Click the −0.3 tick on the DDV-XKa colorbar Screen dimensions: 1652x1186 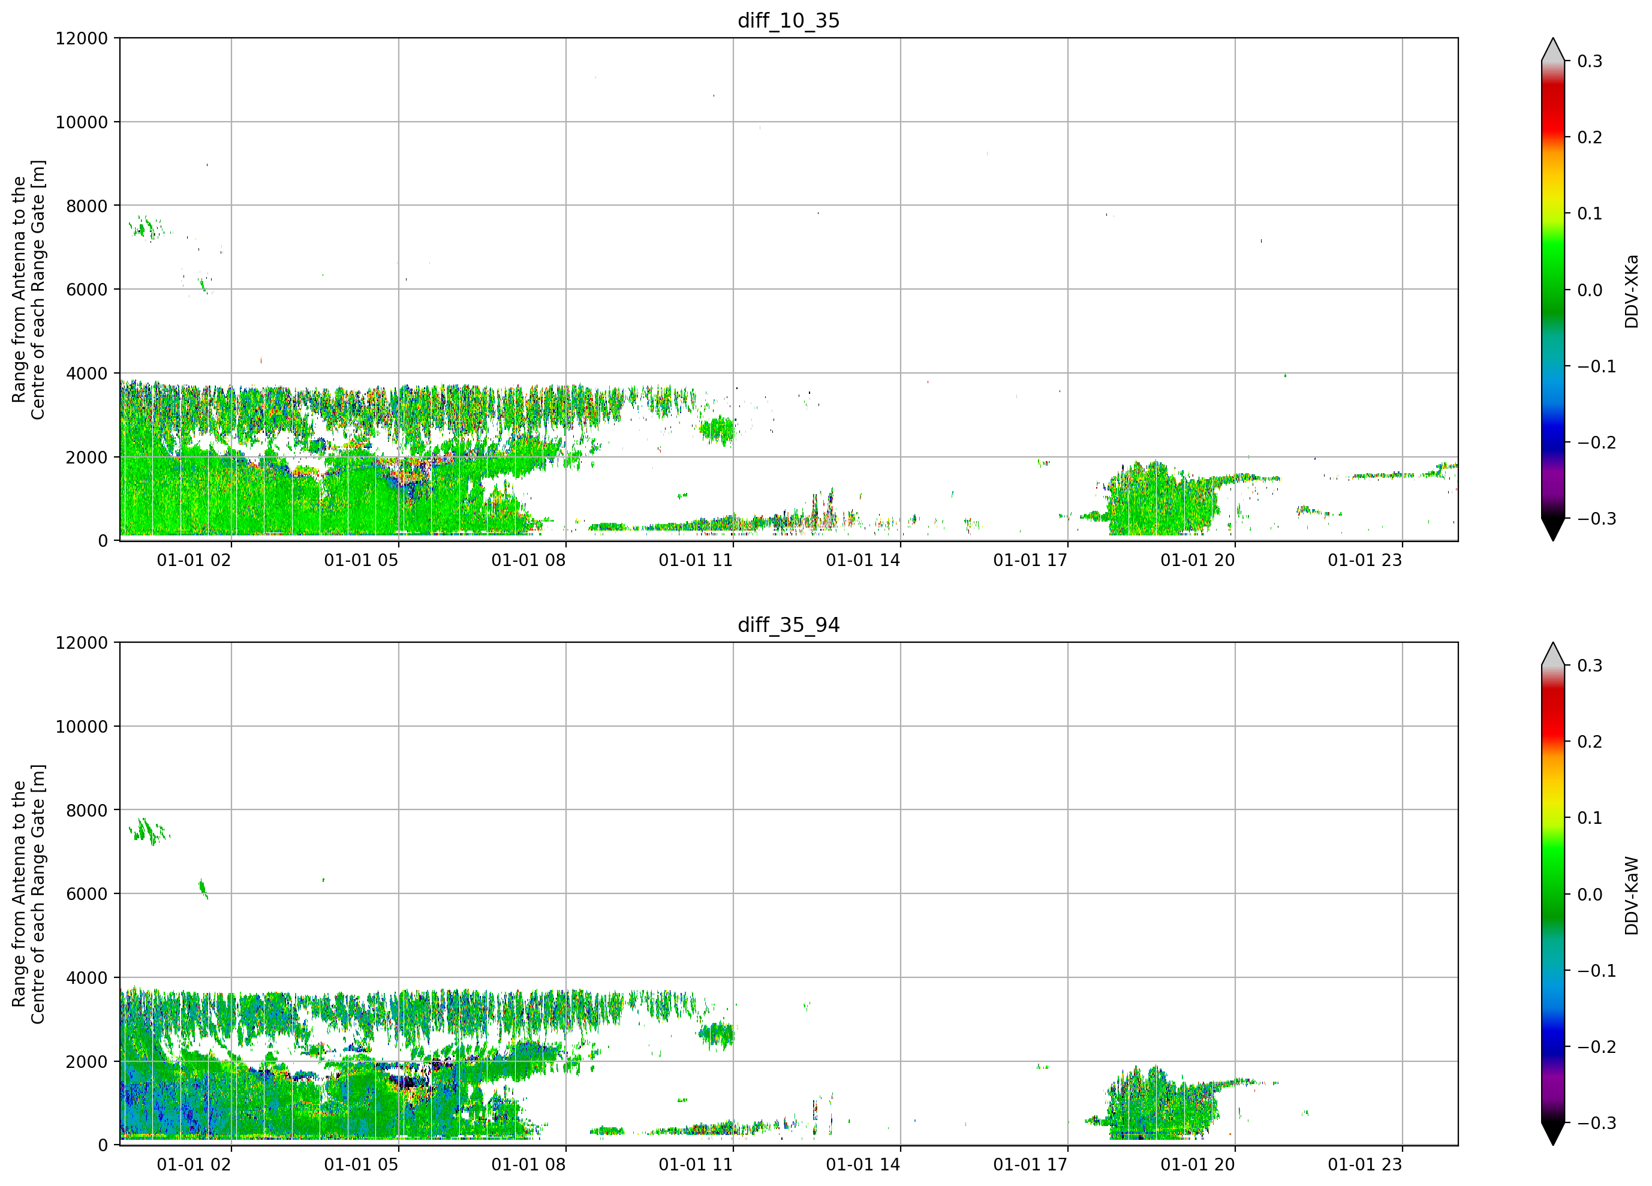1597,519
